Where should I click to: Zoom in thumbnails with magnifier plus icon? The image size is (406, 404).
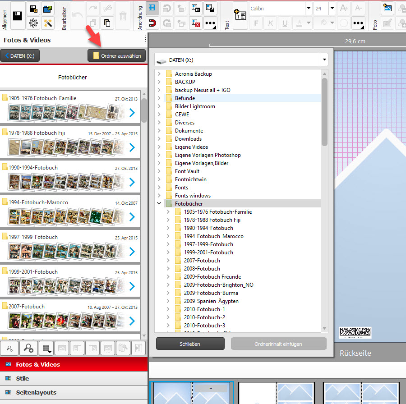(x=28, y=348)
